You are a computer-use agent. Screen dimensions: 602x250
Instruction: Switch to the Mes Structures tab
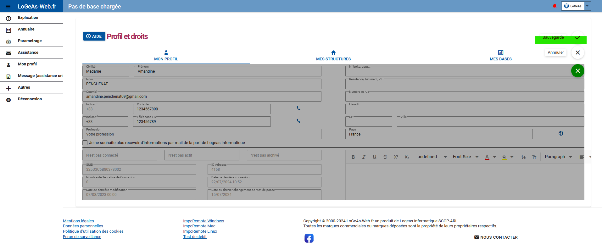(333, 56)
